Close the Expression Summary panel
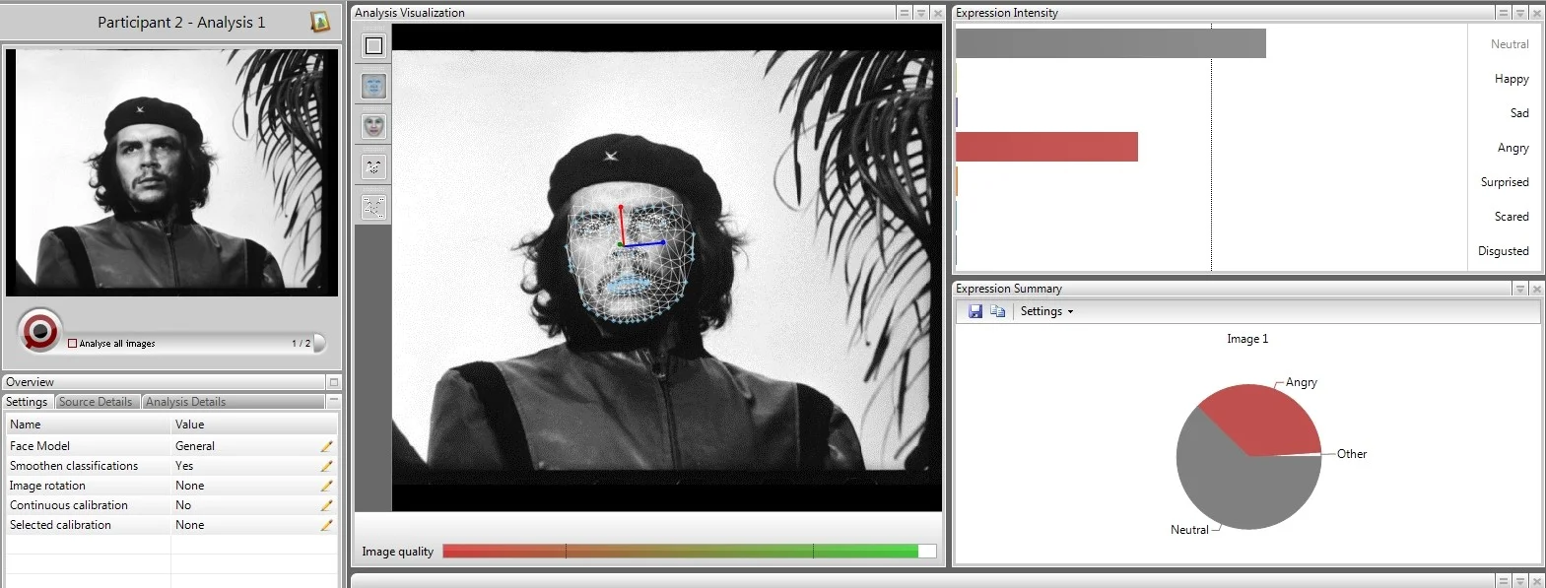The width and height of the screenshot is (1546, 588). pyautogui.click(x=1536, y=289)
